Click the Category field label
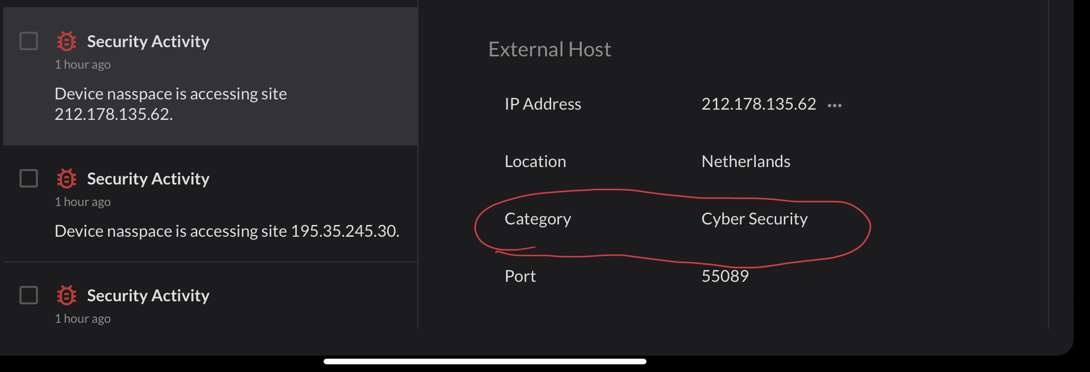 click(x=537, y=219)
